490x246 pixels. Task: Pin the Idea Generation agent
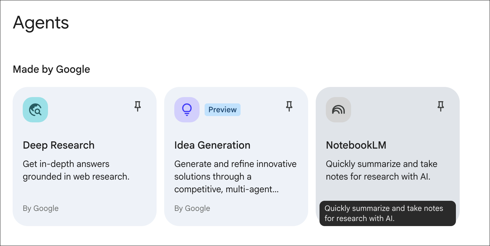pos(289,107)
